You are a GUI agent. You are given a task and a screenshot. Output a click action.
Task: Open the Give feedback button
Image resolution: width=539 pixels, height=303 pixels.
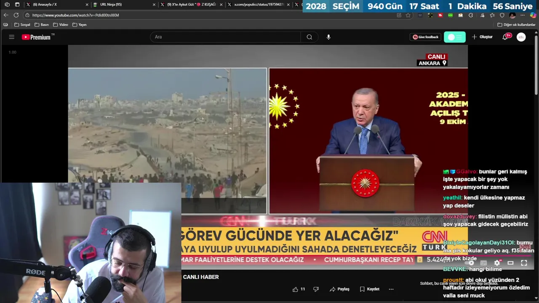coord(425,37)
